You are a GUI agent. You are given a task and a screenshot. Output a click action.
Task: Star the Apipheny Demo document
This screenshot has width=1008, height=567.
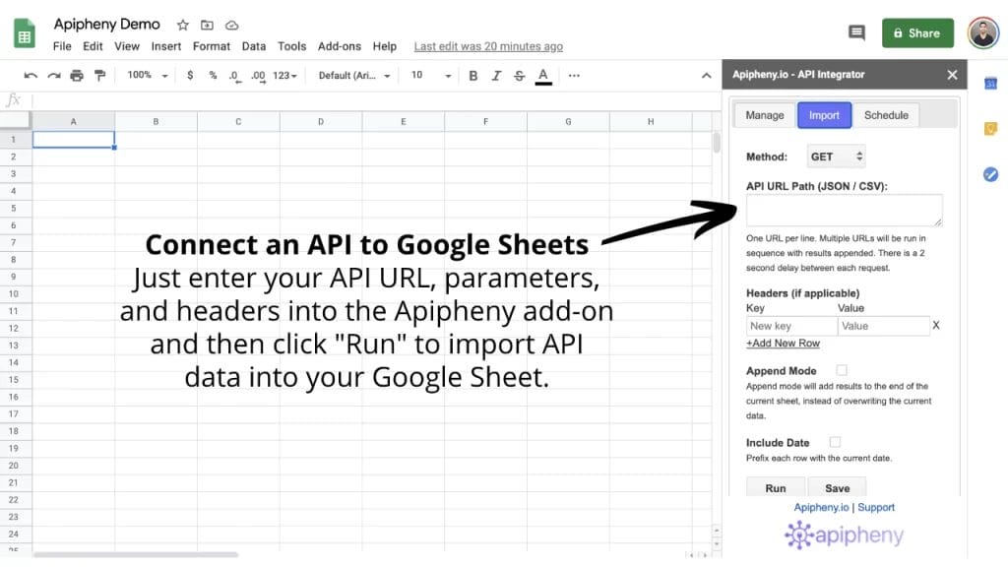(183, 25)
